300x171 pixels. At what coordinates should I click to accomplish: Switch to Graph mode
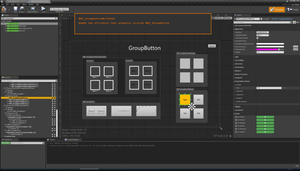(x=293, y=9)
